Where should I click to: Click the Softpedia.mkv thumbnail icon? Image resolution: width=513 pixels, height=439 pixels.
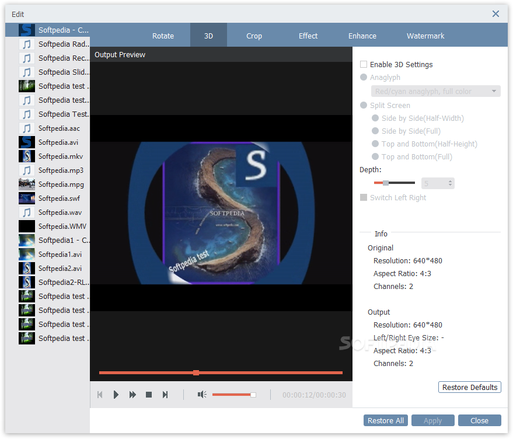[x=27, y=156]
